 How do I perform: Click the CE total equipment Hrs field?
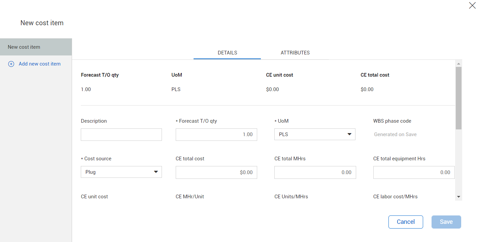(414, 172)
